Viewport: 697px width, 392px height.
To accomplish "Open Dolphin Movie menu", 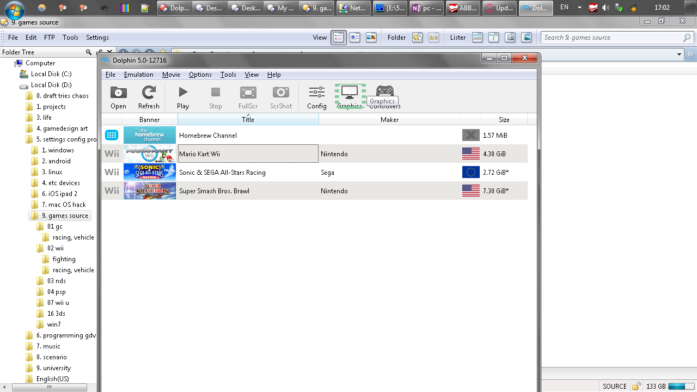I will point(171,75).
